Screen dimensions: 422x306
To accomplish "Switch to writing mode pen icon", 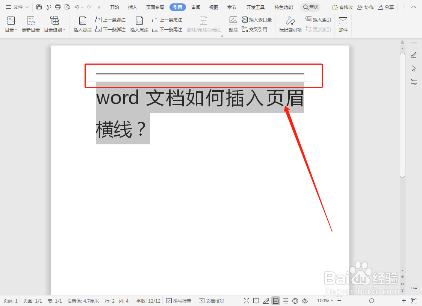I will tap(266, 301).
